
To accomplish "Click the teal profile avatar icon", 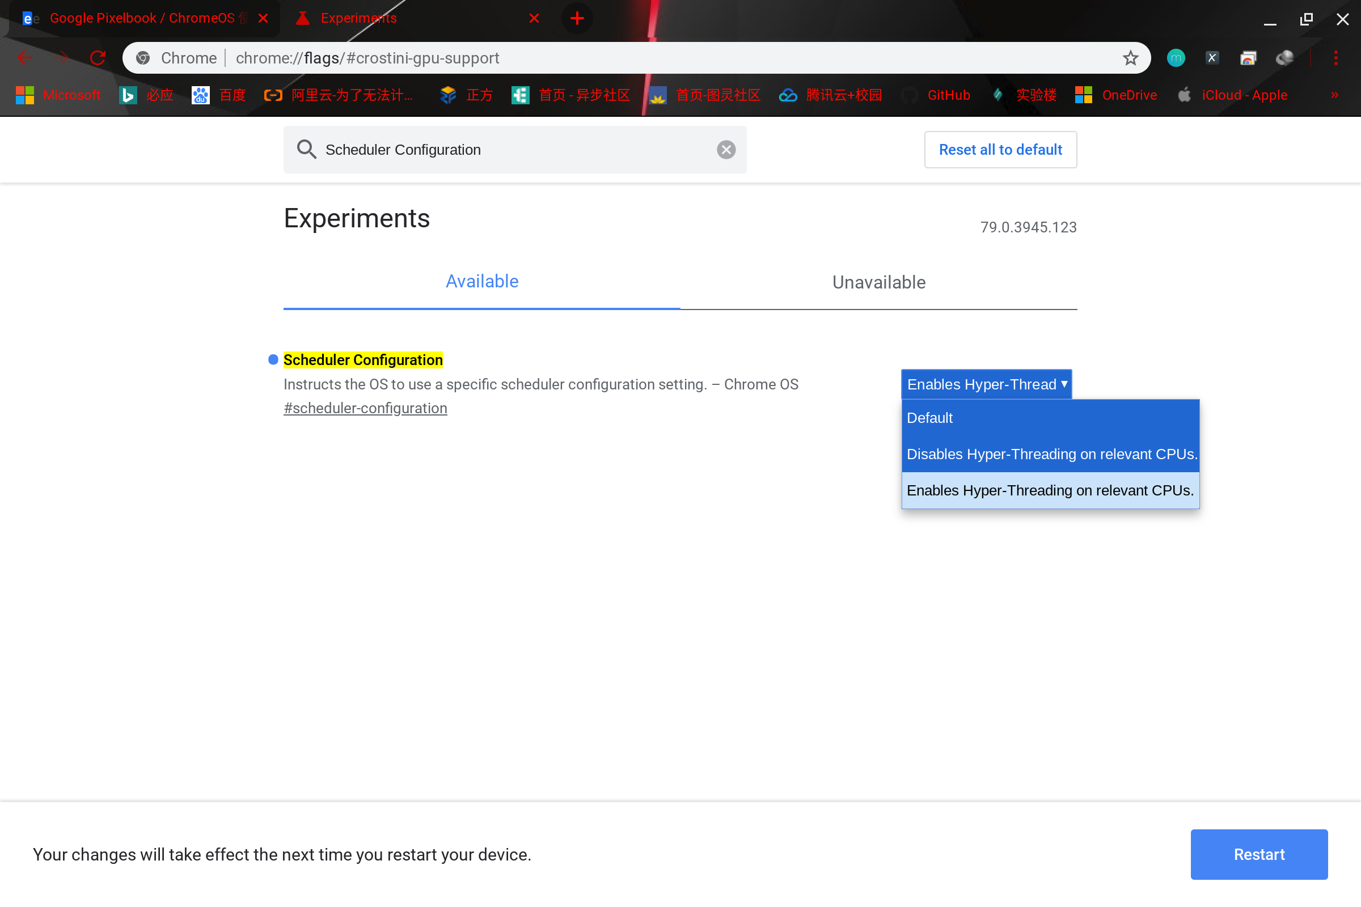I will coord(1175,58).
